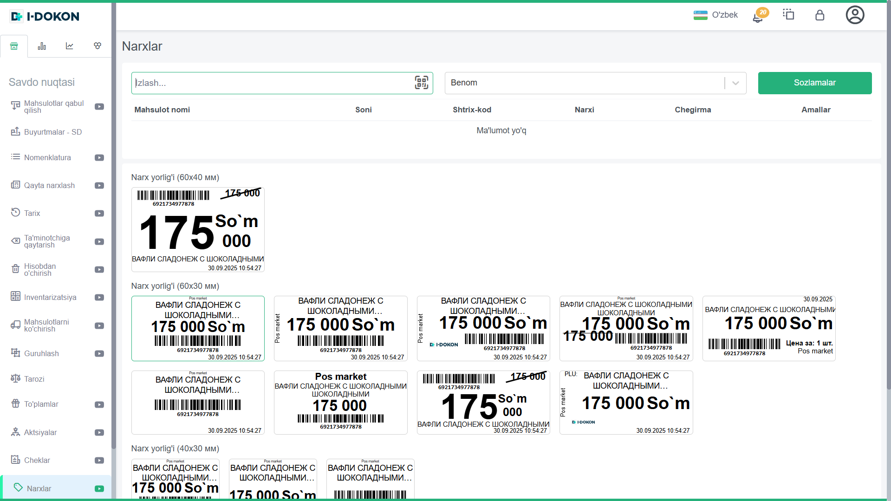Click the lock screen icon in header
This screenshot has width=891, height=501.
click(819, 15)
